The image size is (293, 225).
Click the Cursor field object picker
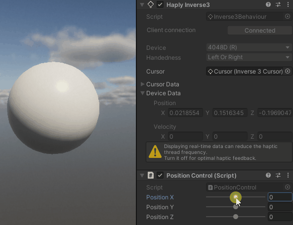(288, 71)
